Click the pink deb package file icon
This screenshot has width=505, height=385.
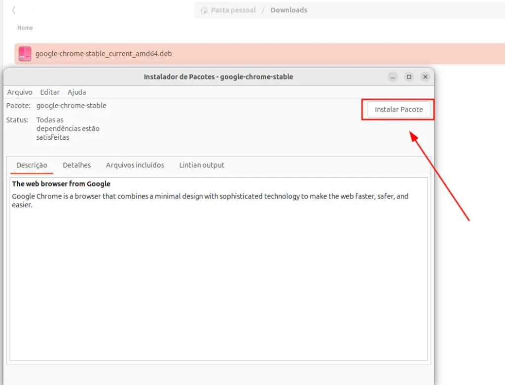click(25, 53)
